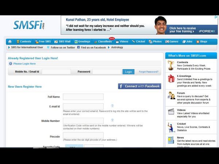
Task: Focus the Mobile No. / Email Id login field
Action: coord(56,72)
